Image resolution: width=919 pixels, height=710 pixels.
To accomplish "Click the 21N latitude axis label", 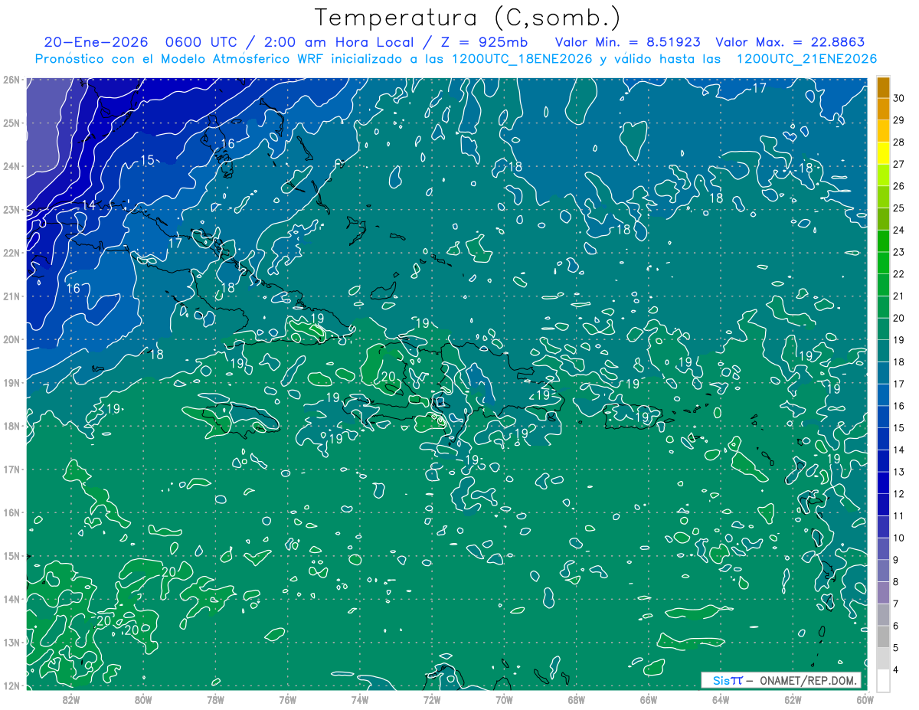I will [11, 296].
